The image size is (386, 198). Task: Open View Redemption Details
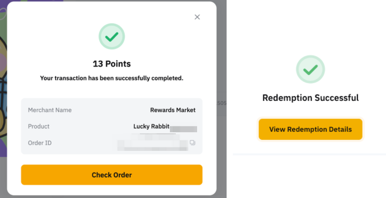click(310, 129)
